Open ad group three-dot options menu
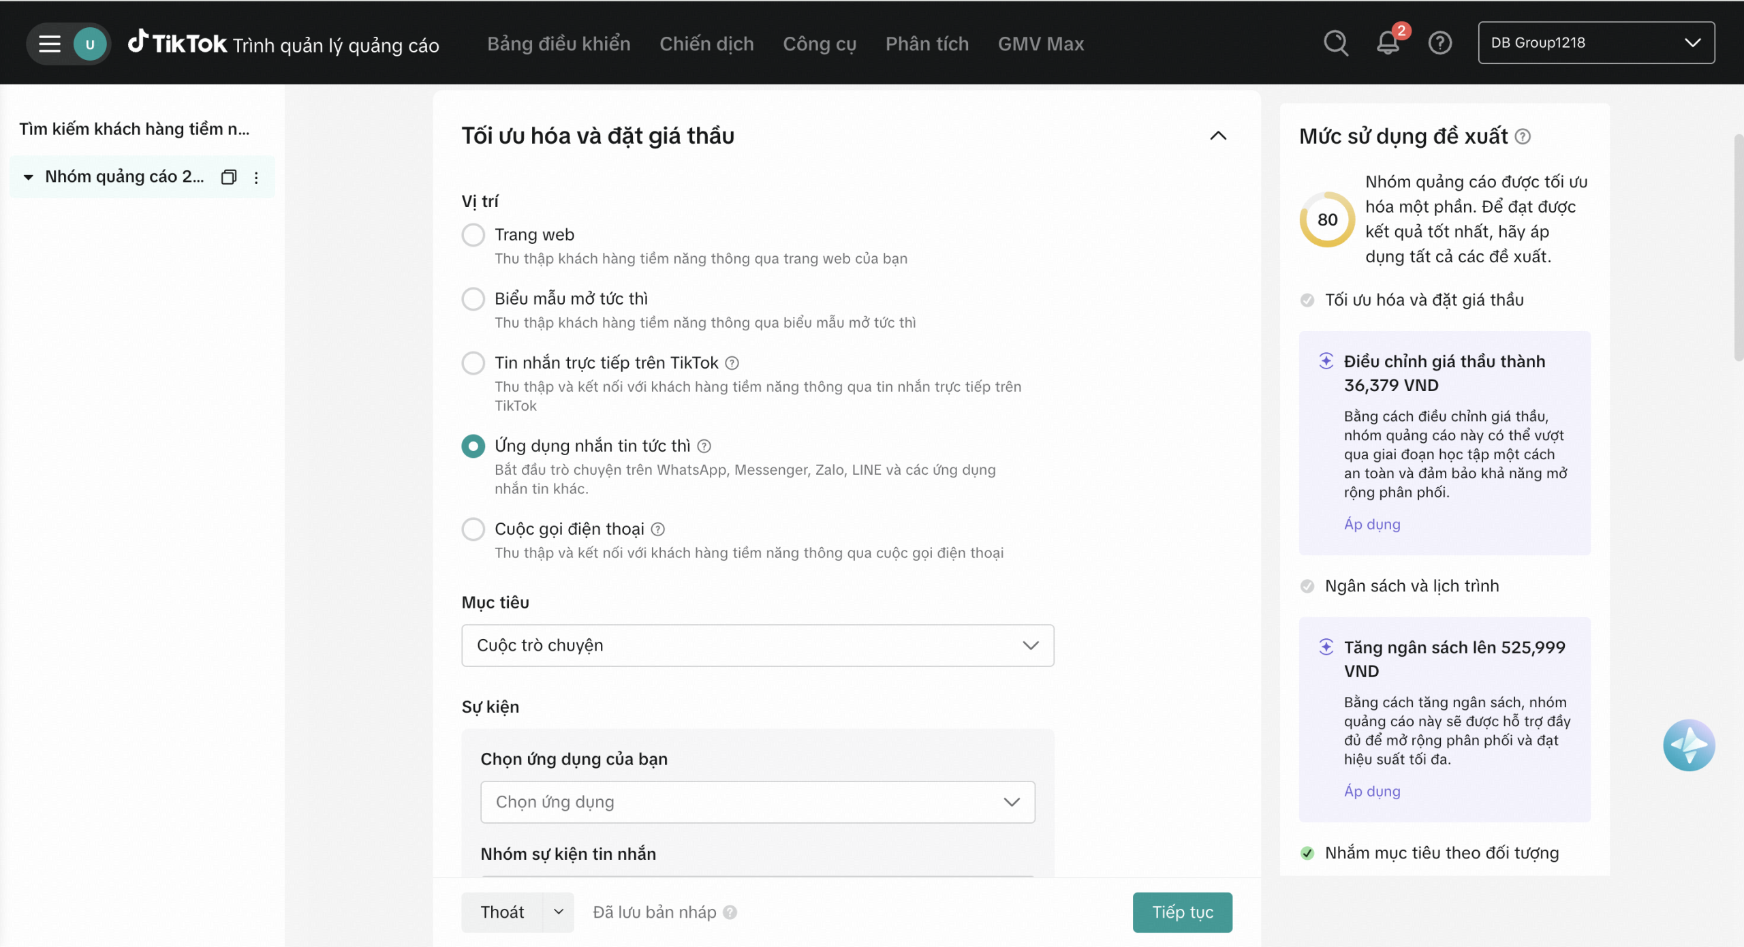Viewport: 1744px width, 947px height. point(256,178)
